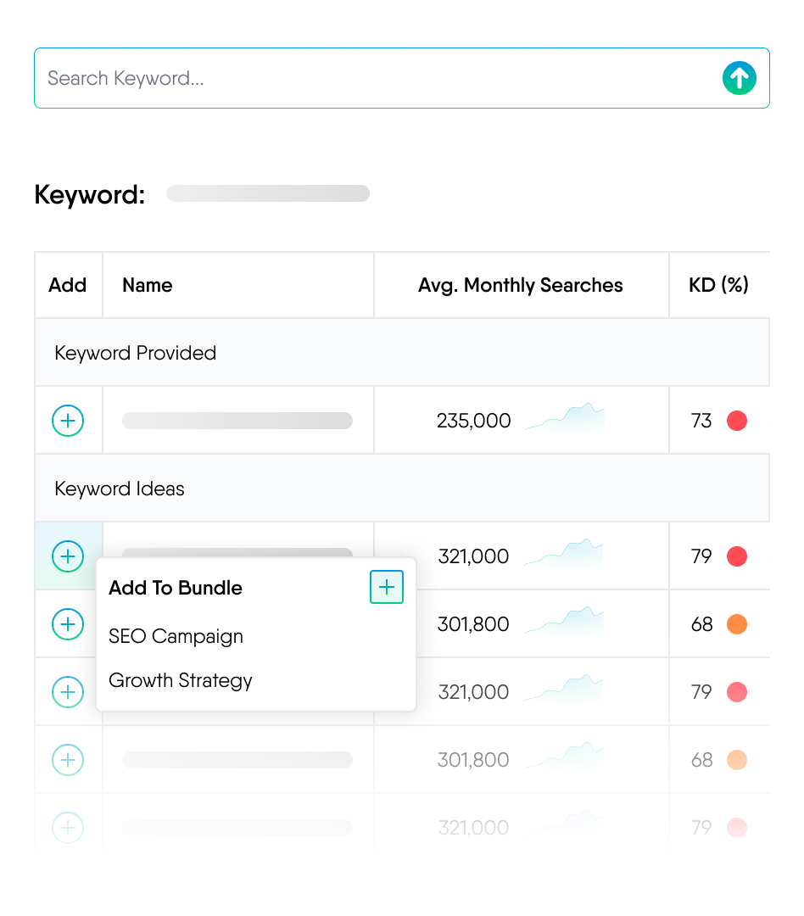Sort by the KD (%) column header
Viewport: 804px width, 916px height.
[x=719, y=285]
